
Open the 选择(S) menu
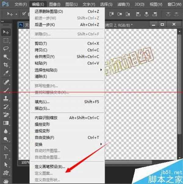[106, 5]
